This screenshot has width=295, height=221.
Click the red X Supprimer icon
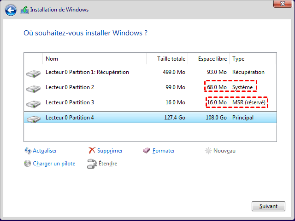coord(92,150)
